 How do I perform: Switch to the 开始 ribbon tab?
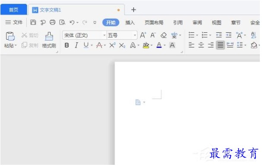click(111, 22)
